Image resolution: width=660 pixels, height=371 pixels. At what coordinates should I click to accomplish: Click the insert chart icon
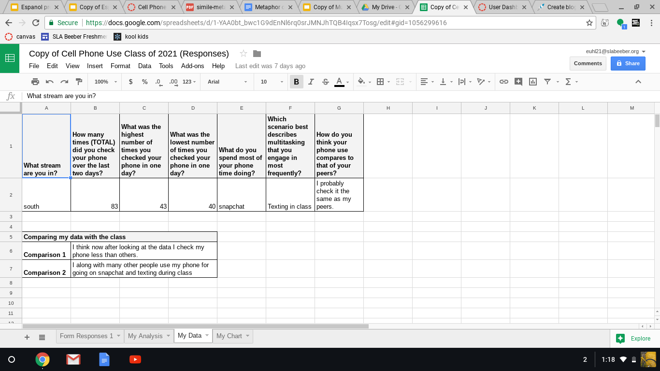532,82
